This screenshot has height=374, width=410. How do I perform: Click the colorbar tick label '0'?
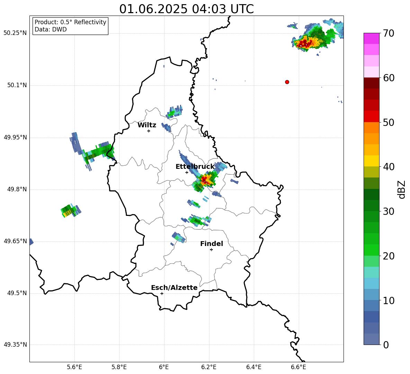click(386, 345)
